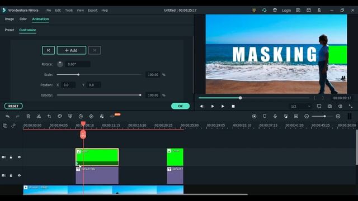Image resolution: width=358 pixels, height=201 pixels.
Task: Toggle the auto-ripple link icon beside the ruler
Action: pyautogui.click(x=13, y=126)
